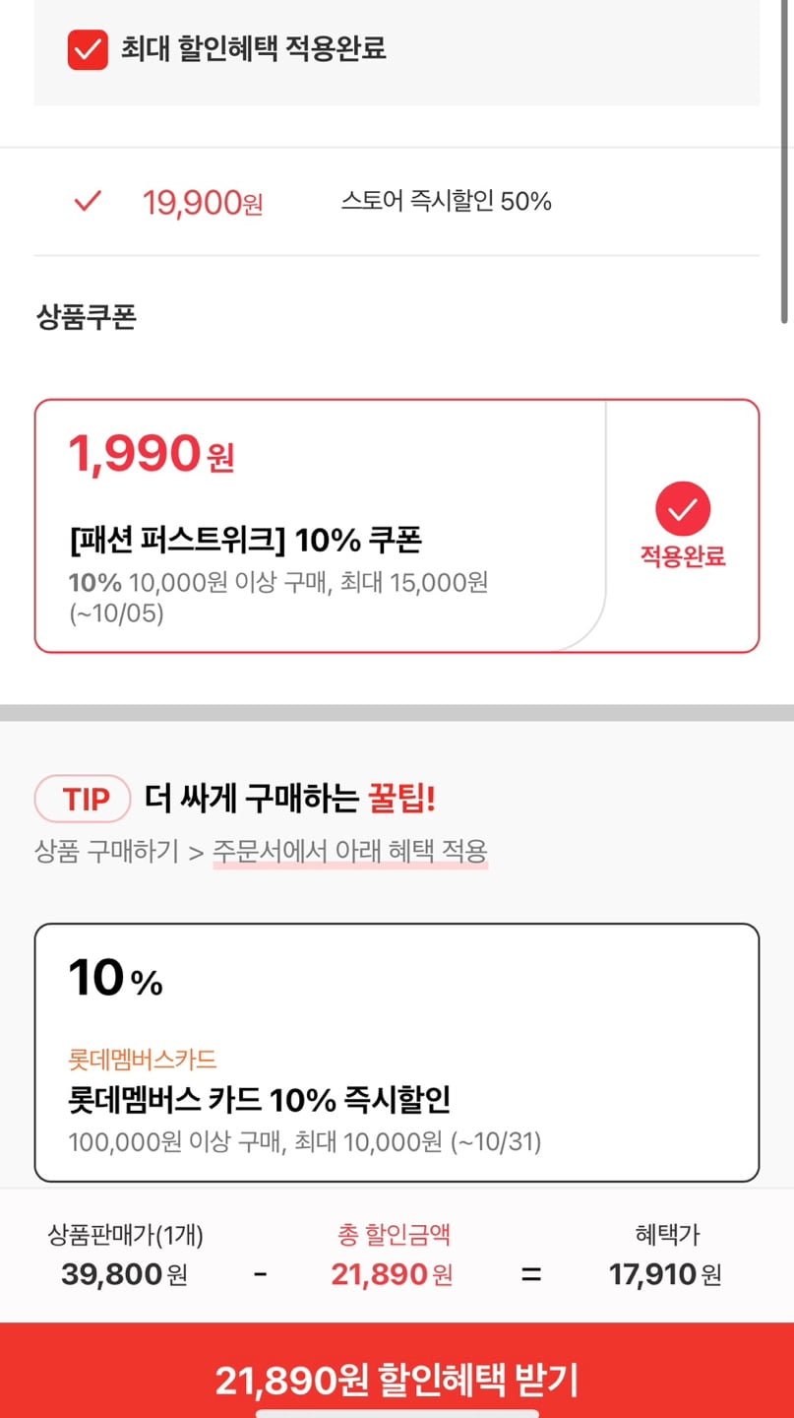Tap the card terms 100,000원 이상 구매 text

coord(305,1142)
